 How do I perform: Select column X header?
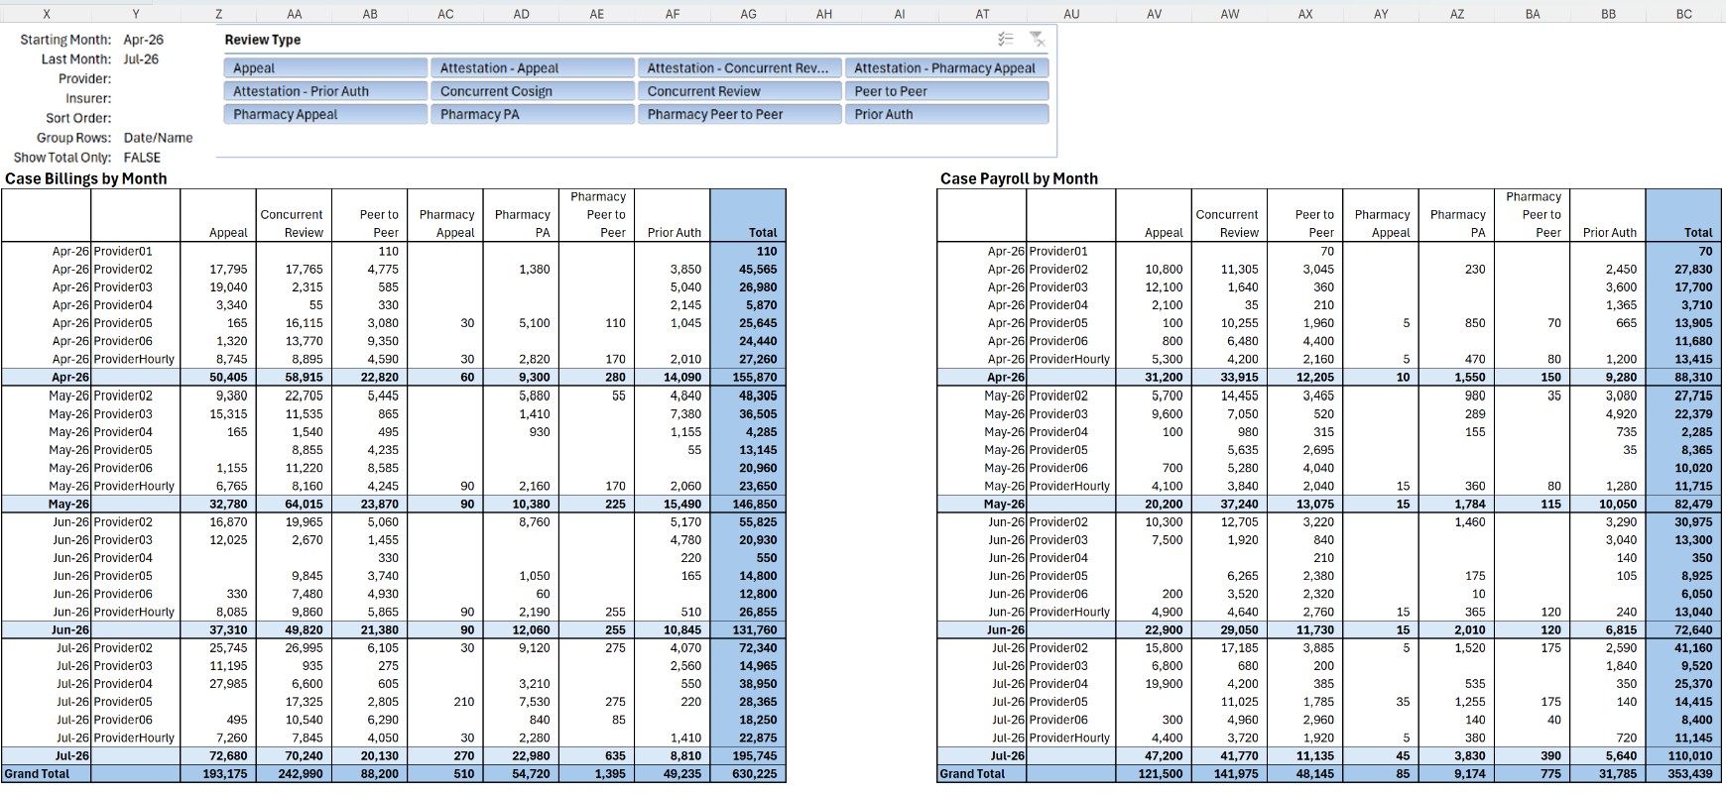tap(47, 14)
